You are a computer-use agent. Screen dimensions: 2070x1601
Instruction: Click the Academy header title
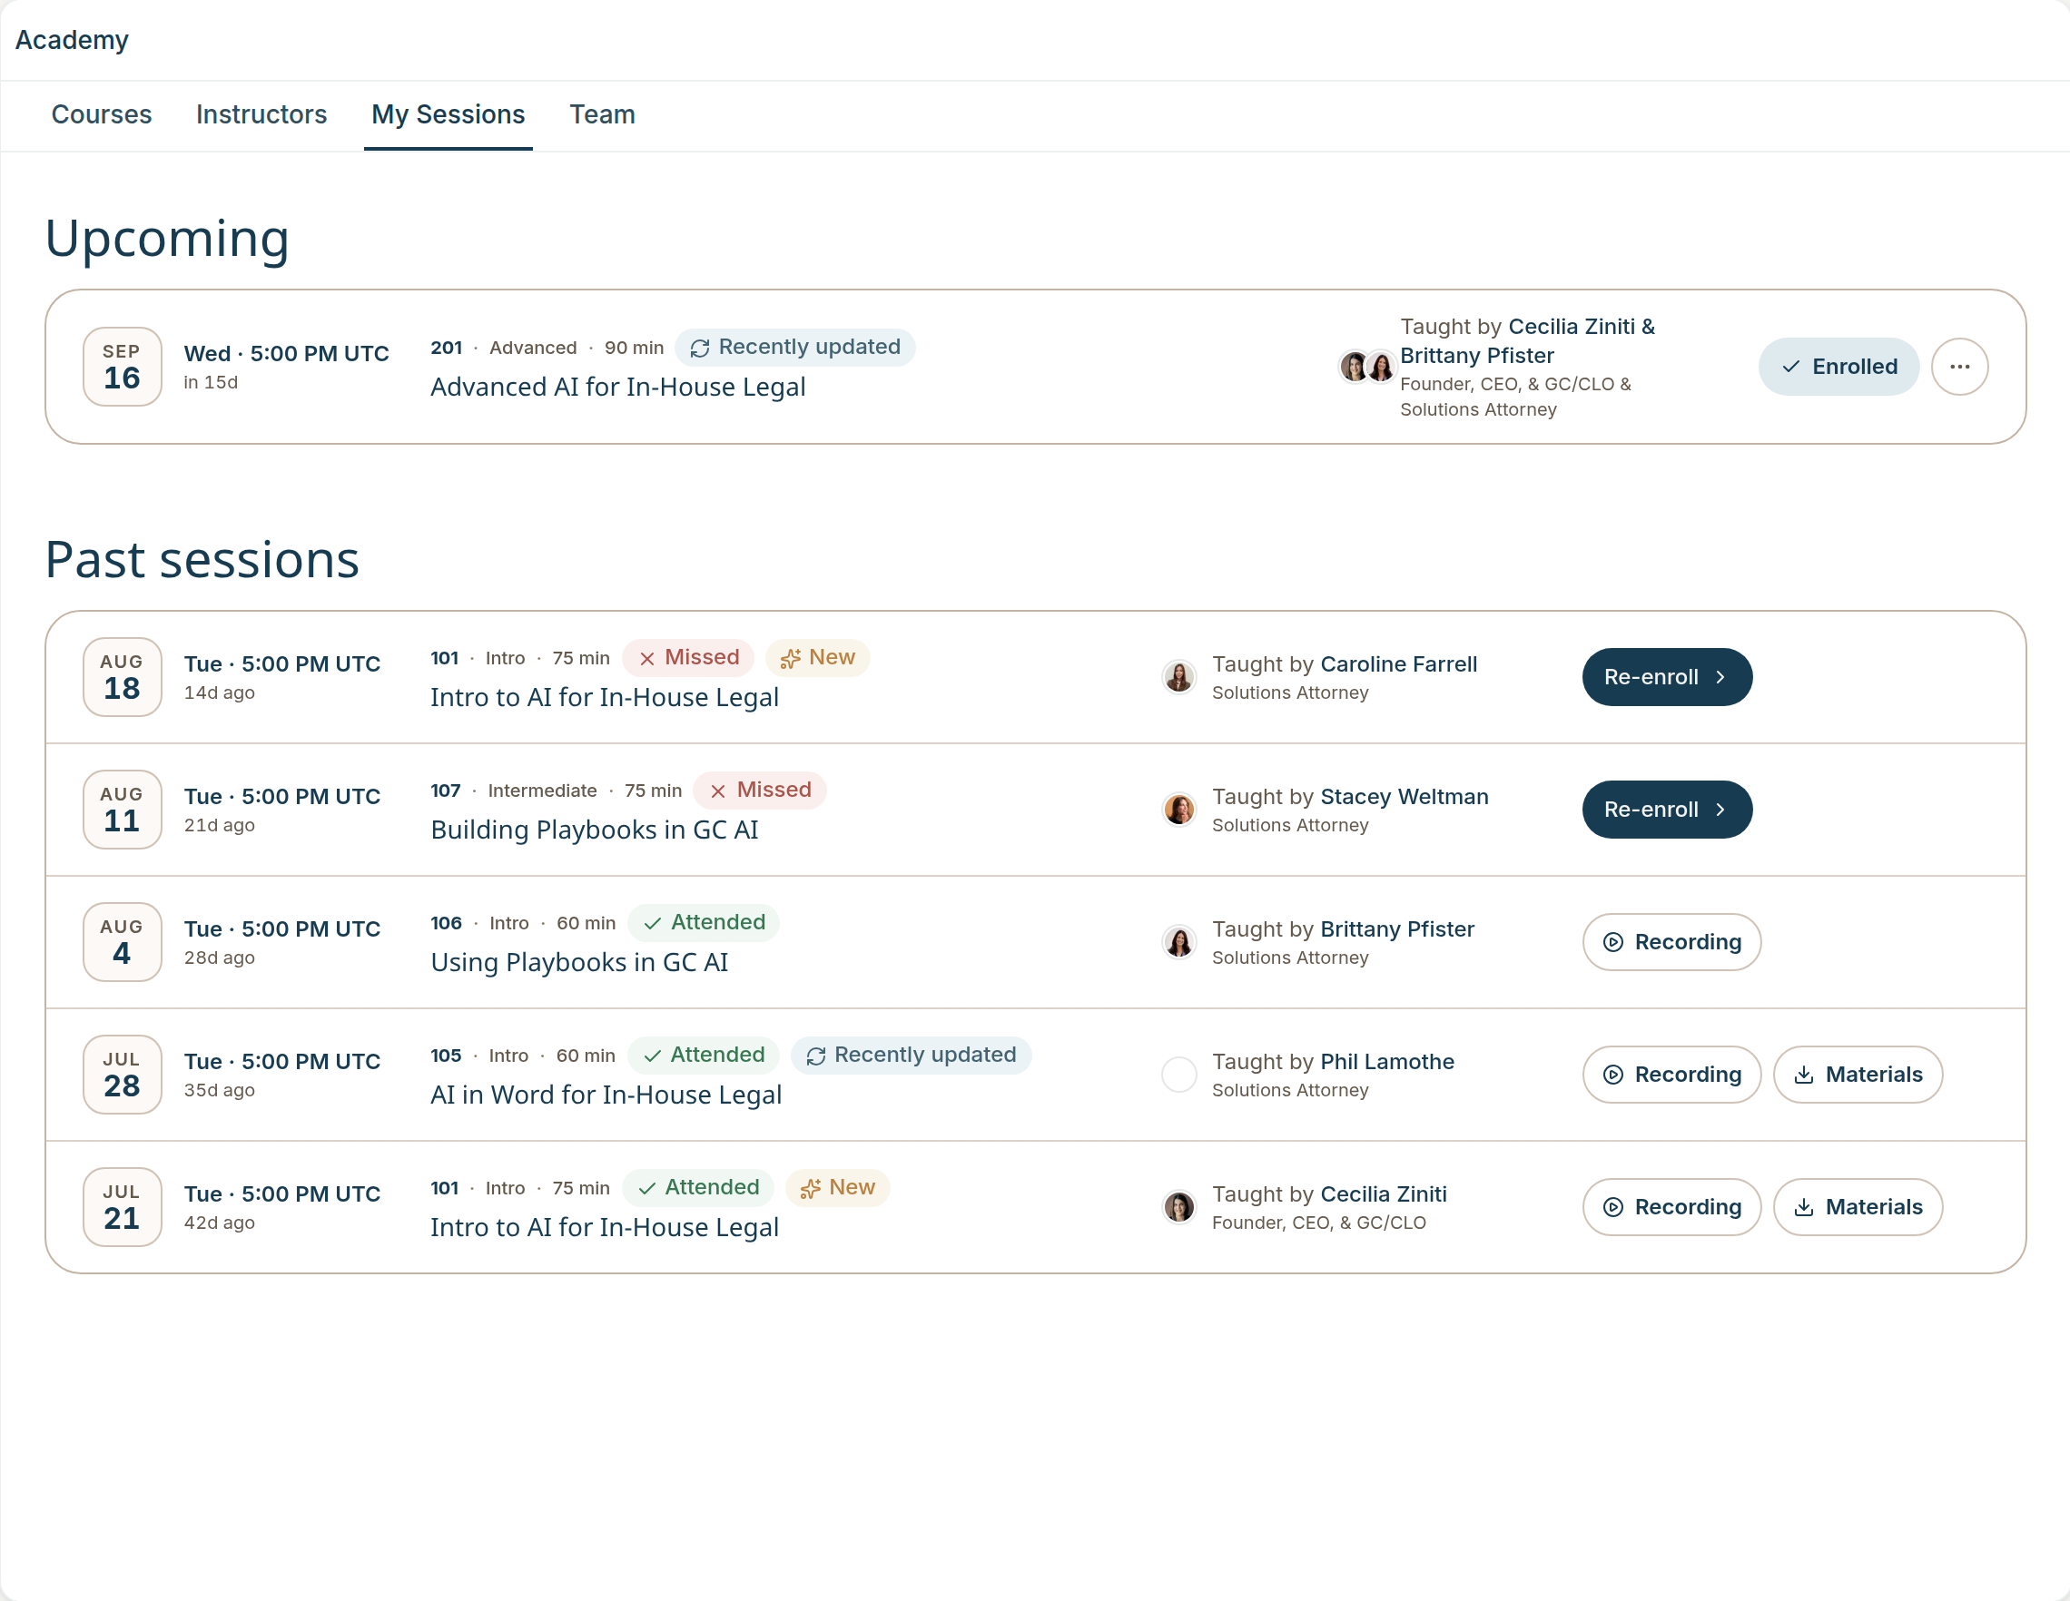pyautogui.click(x=72, y=40)
